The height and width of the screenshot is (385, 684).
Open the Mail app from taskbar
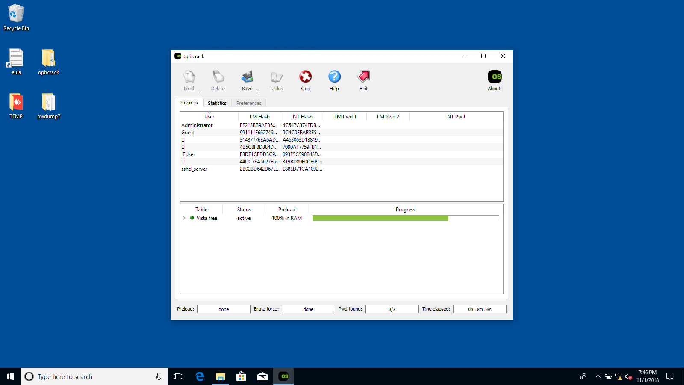click(x=262, y=376)
